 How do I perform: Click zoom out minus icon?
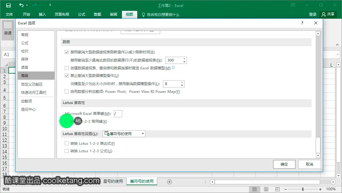coord(286,189)
